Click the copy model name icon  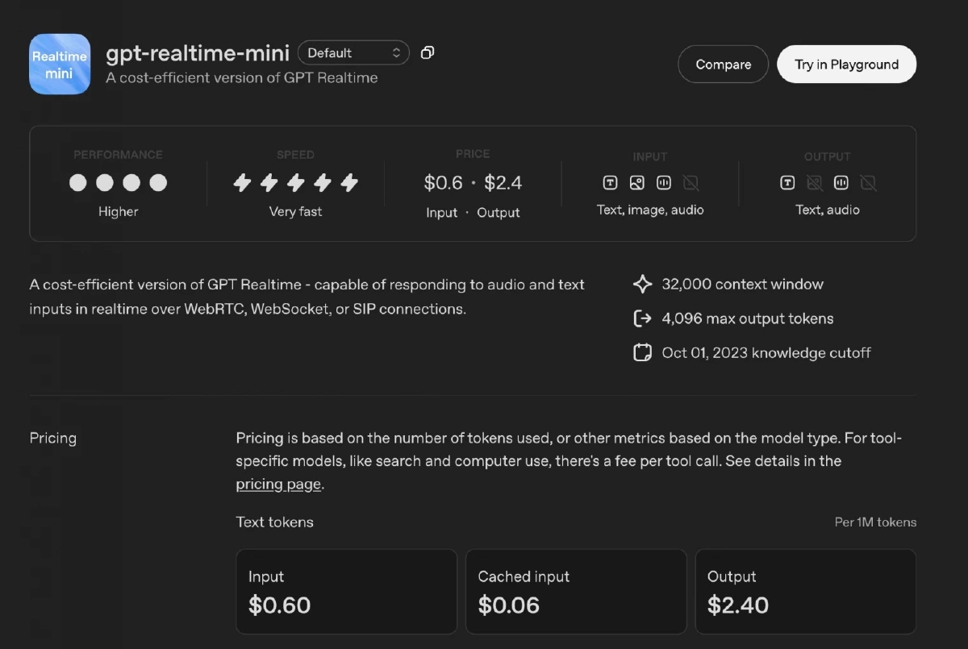tap(428, 53)
